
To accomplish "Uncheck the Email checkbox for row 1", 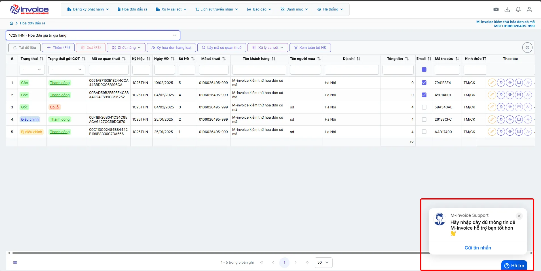I will [x=424, y=83].
